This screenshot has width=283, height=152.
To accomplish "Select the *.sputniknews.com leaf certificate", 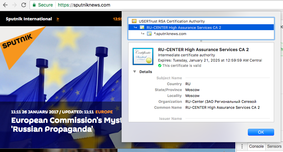I will (170, 34).
